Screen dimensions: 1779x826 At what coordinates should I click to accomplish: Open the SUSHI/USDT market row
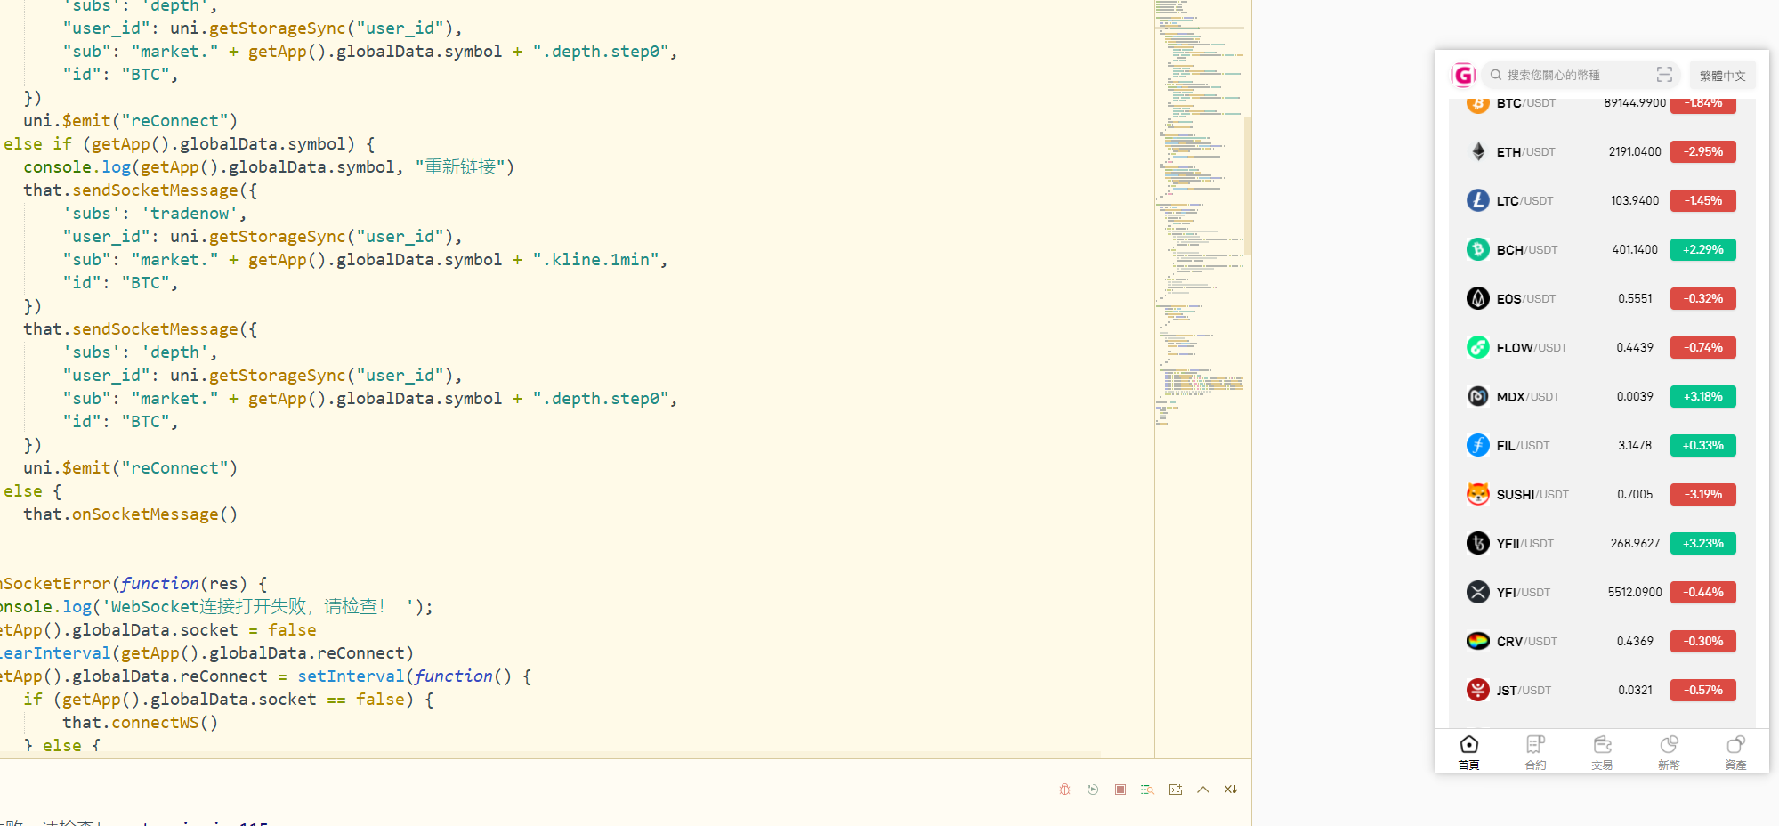[x=1566, y=495]
